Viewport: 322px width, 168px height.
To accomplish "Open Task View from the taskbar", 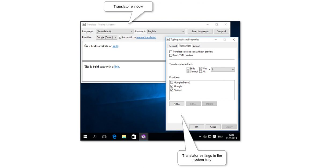I will (104, 136).
